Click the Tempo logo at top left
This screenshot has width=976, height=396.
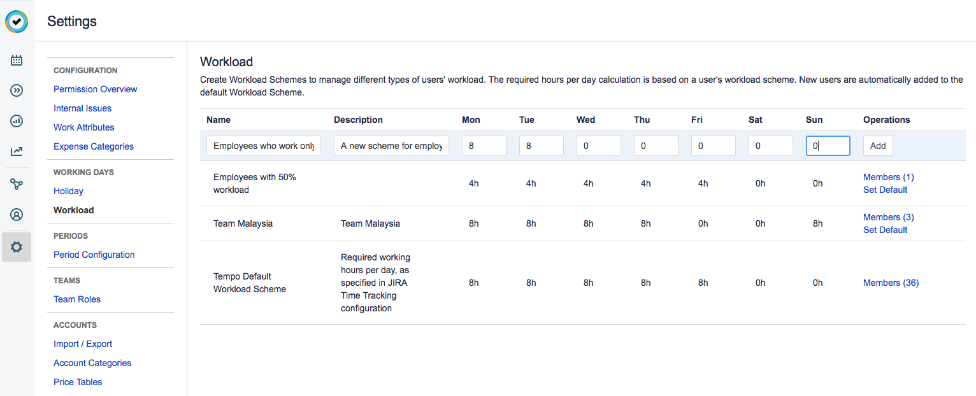tap(16, 21)
